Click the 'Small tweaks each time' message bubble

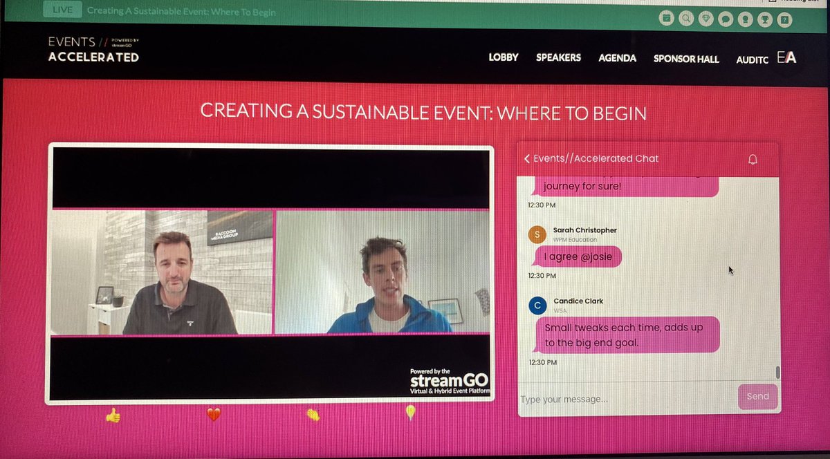click(x=627, y=335)
